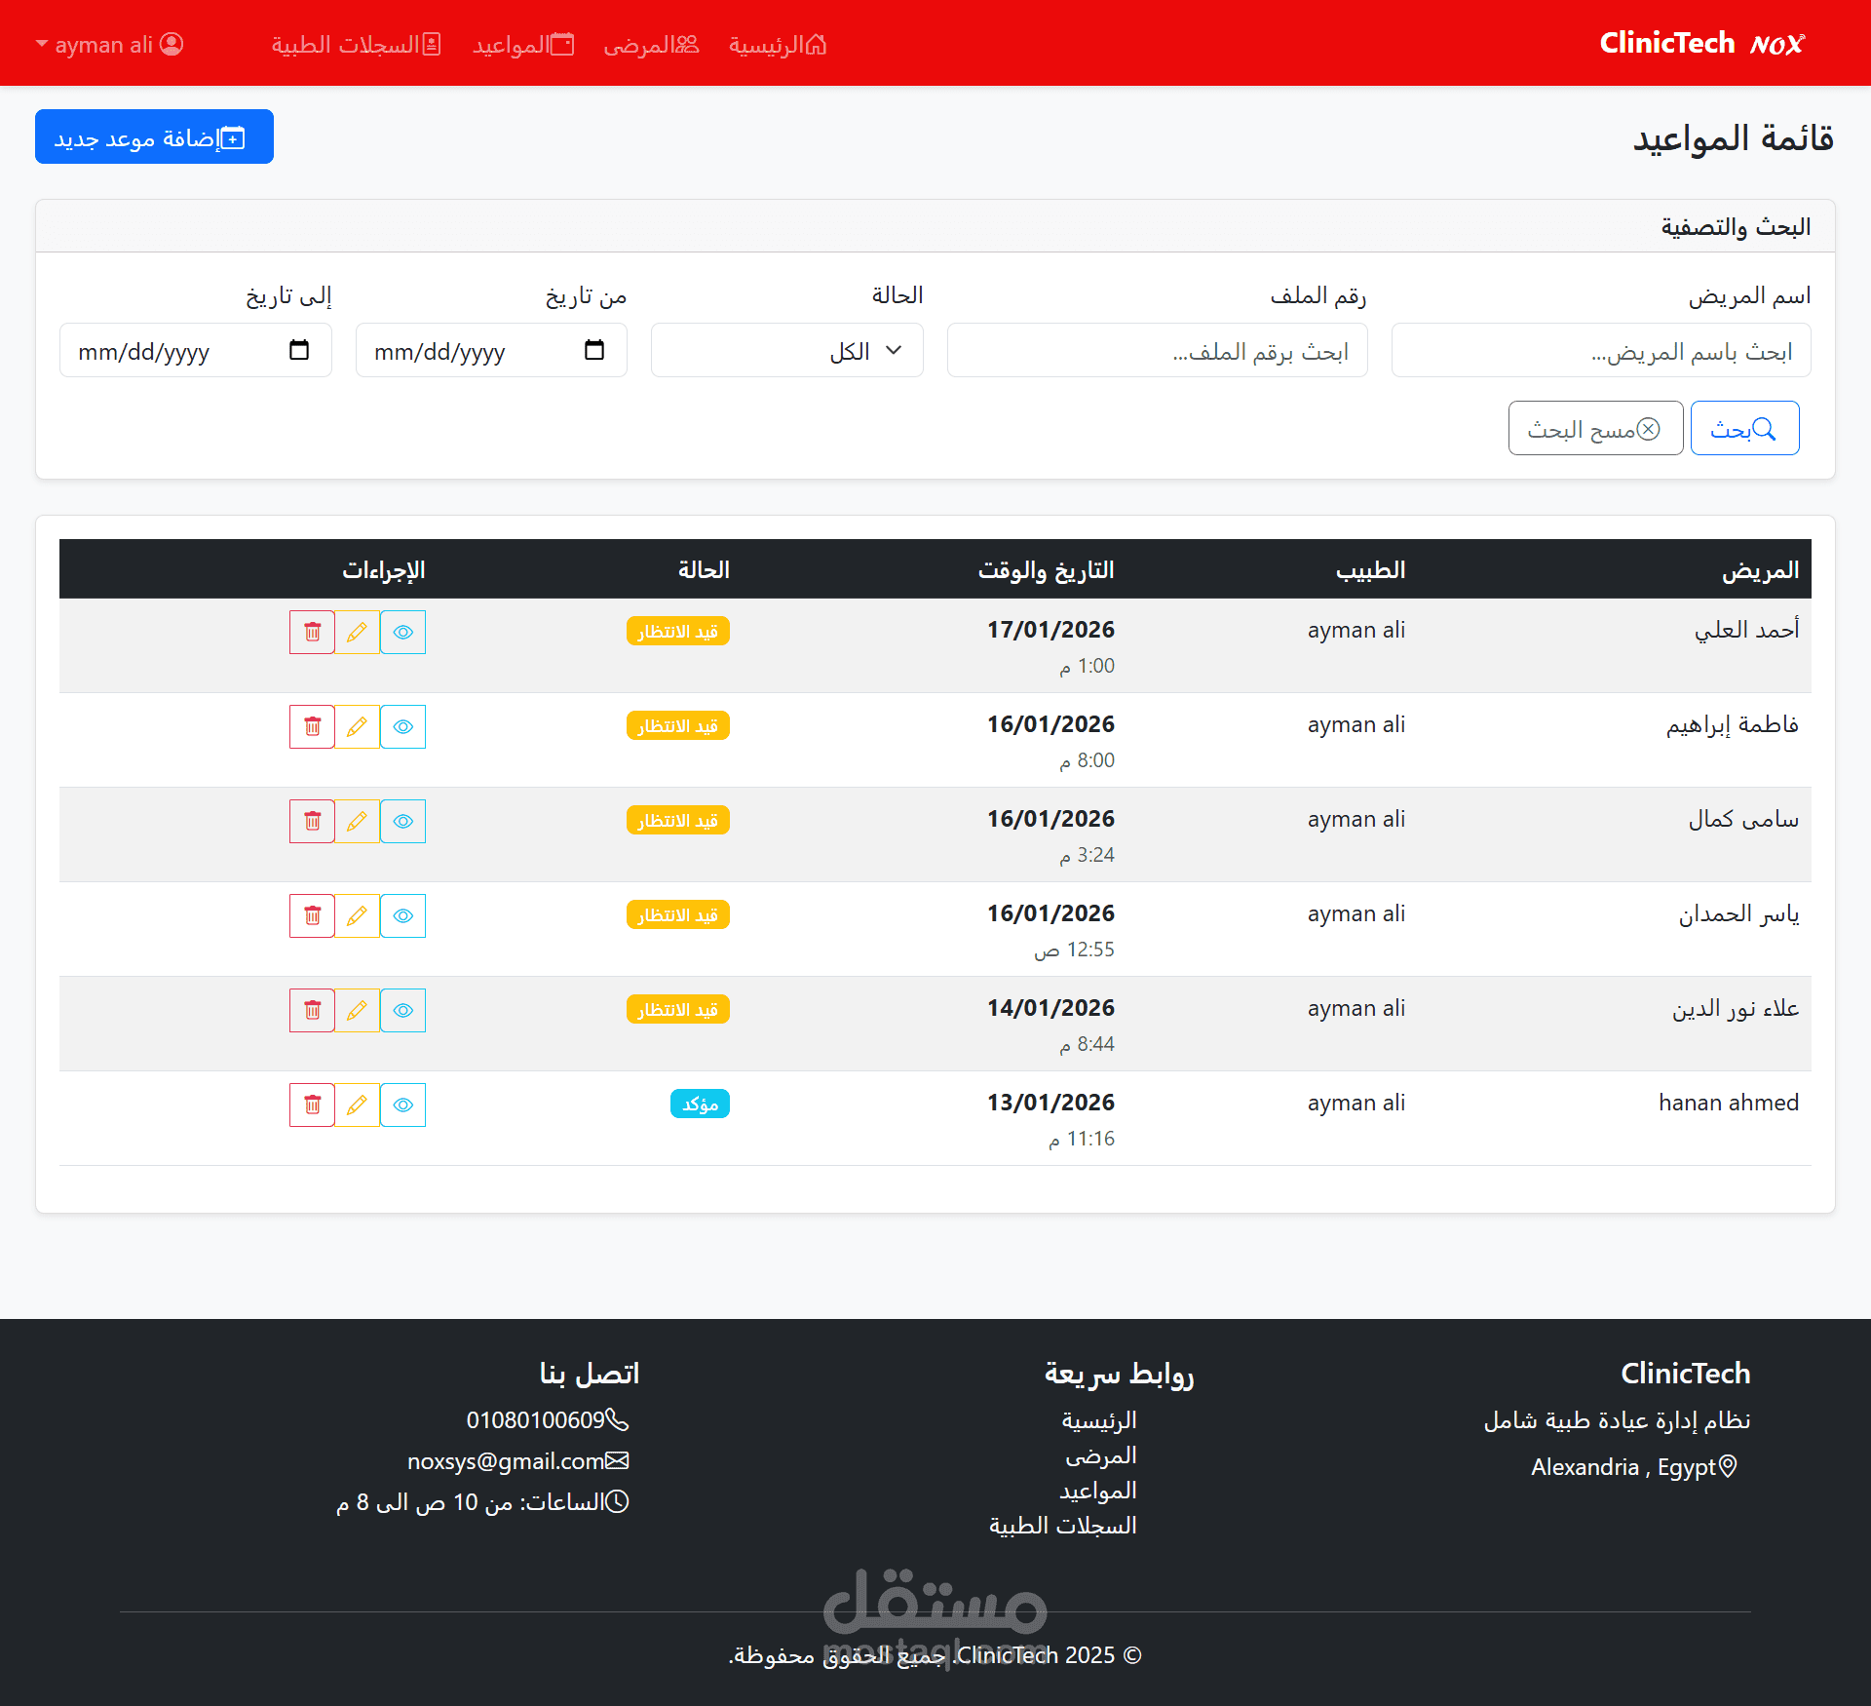Viewport: 1871px width, 1706px height.
Task: Open المرضى page from navbar
Action: (651, 45)
